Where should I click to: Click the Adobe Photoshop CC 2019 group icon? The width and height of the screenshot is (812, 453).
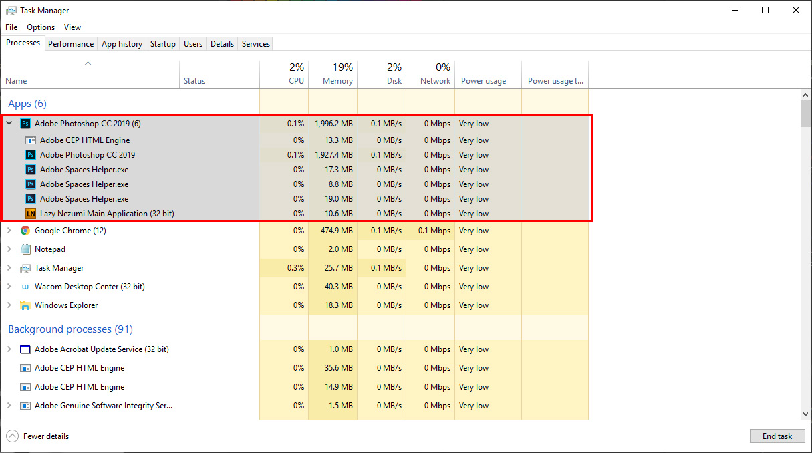[x=25, y=124]
